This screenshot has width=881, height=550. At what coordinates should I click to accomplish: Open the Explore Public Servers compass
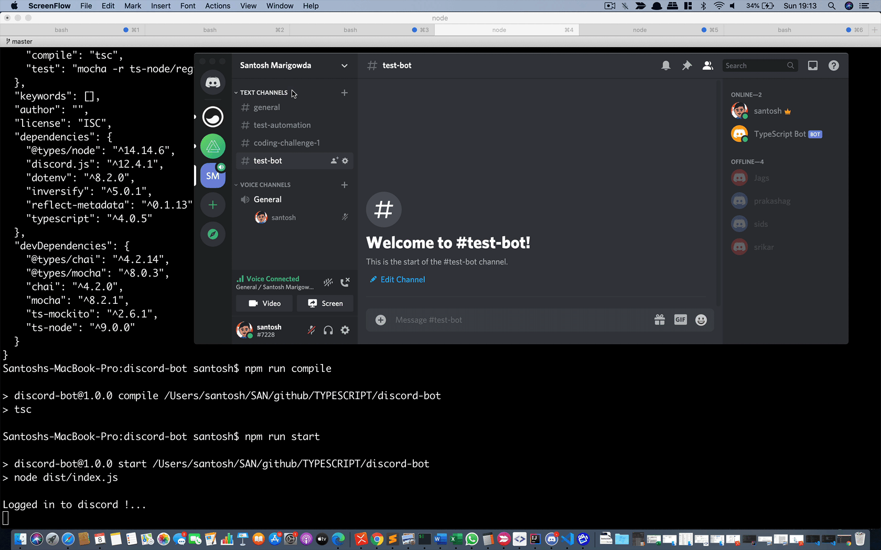tap(213, 234)
